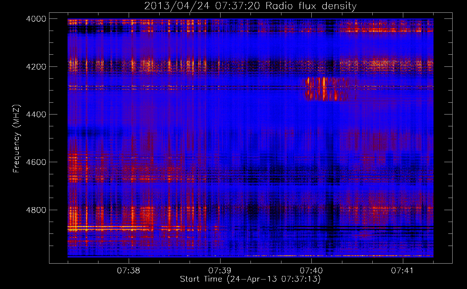Click the 07:40 time tick label

click(311, 271)
